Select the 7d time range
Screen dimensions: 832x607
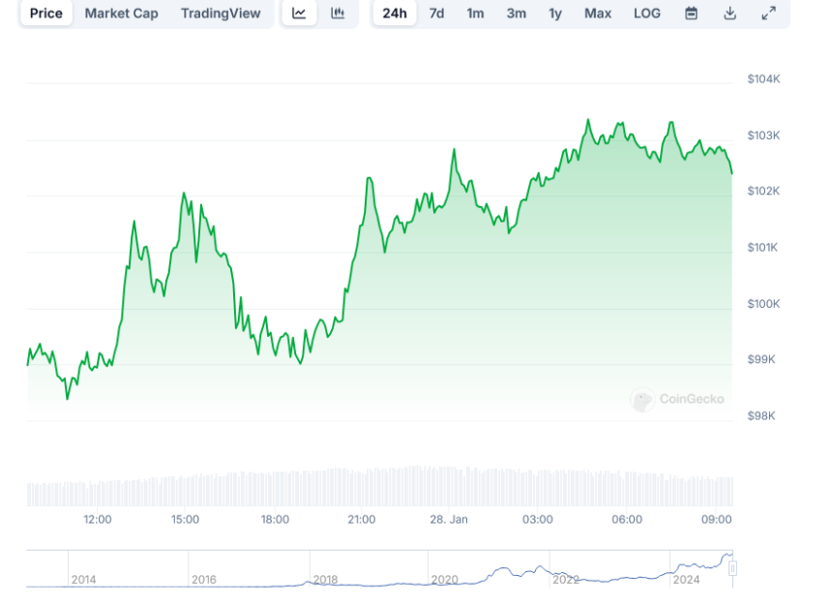tap(437, 14)
